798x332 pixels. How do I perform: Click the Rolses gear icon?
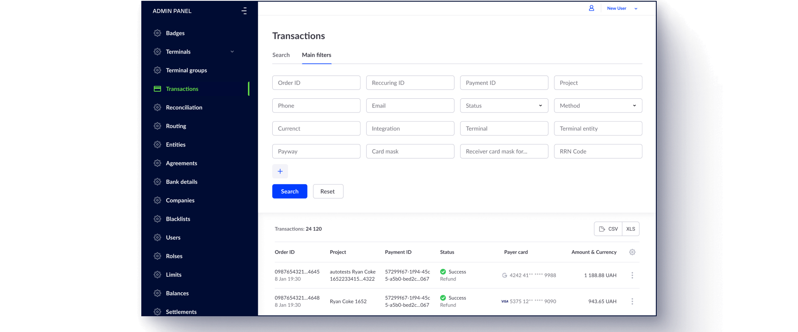click(x=157, y=256)
